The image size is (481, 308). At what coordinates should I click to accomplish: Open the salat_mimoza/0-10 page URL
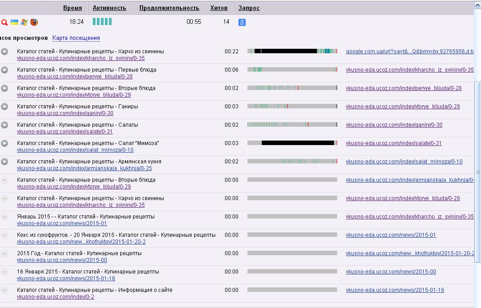75,150
